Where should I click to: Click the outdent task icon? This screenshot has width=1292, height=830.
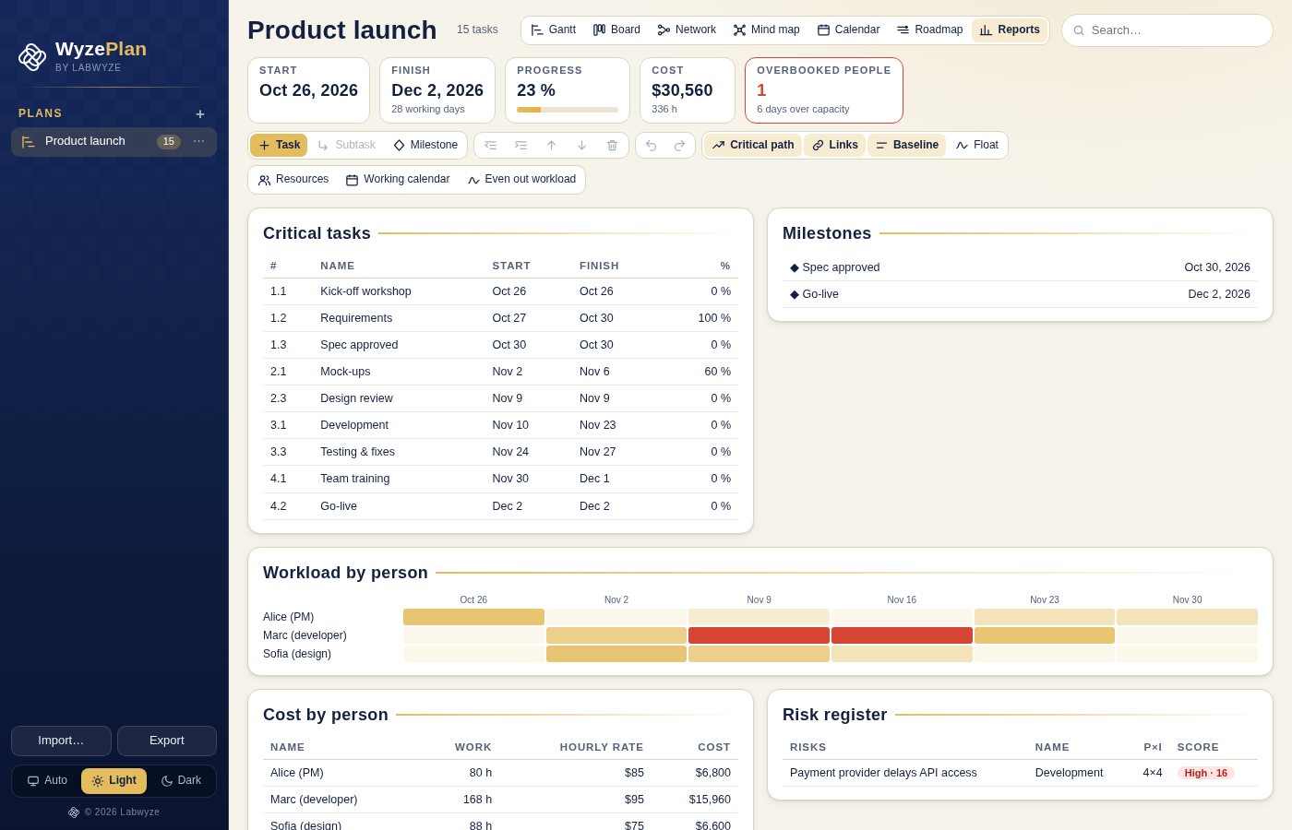pyautogui.click(x=491, y=146)
